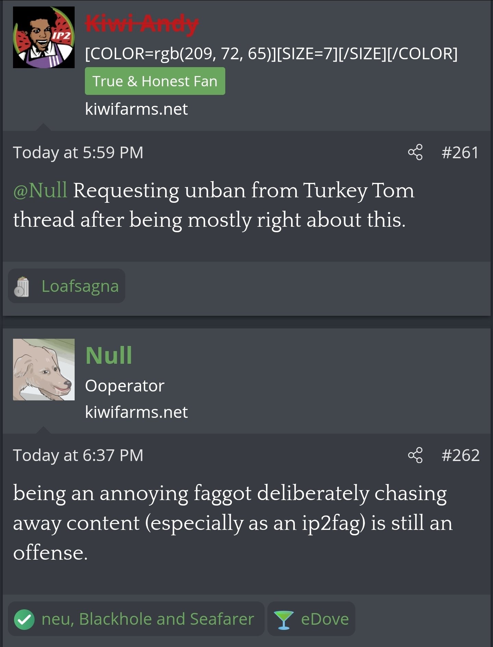Click the cocktail glass reaction icon
Viewport: 493px width, 647px height.
[x=284, y=620]
